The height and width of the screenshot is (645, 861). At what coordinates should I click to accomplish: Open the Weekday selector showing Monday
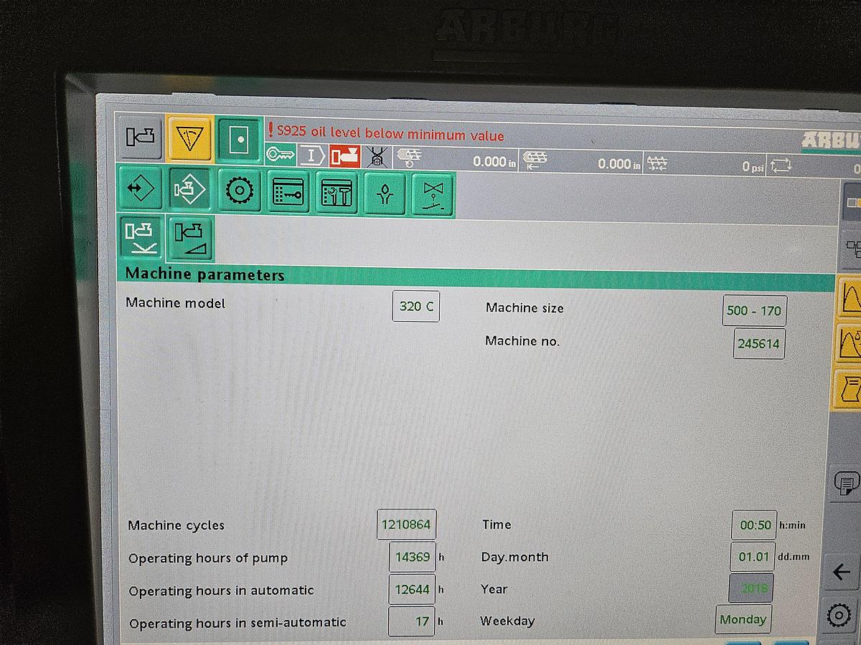click(x=743, y=618)
